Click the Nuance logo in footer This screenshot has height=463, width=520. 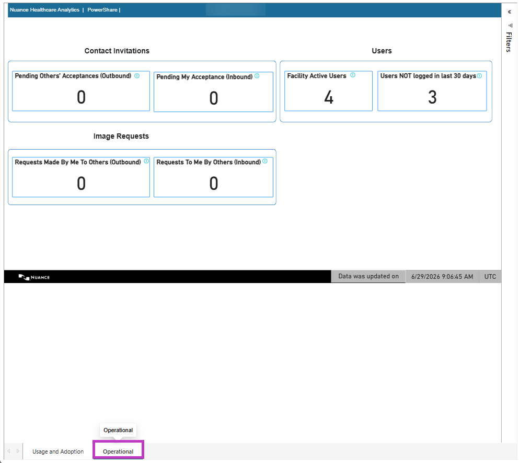(34, 277)
